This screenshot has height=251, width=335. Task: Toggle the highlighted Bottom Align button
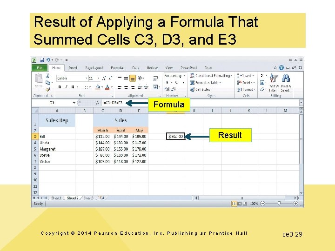[133, 79]
